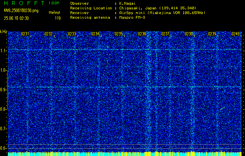This screenshot has width=245, height=156.
Task: Click the 0239 time marker
Action: 212,34
